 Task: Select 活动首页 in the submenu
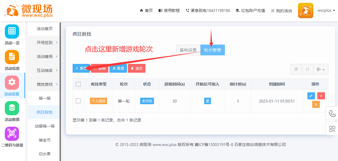coord(45,29)
